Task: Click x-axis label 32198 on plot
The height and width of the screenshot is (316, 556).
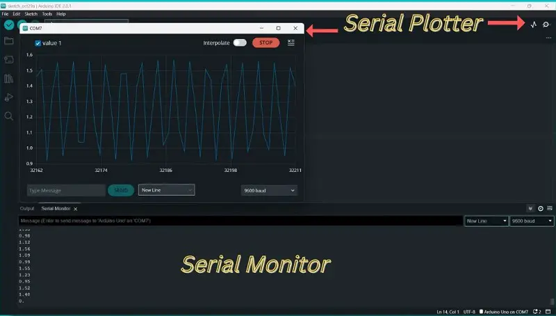Action: point(231,170)
